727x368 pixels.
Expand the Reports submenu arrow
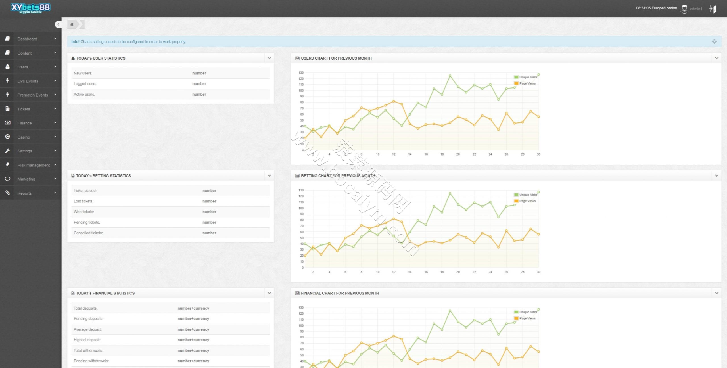pyautogui.click(x=55, y=193)
